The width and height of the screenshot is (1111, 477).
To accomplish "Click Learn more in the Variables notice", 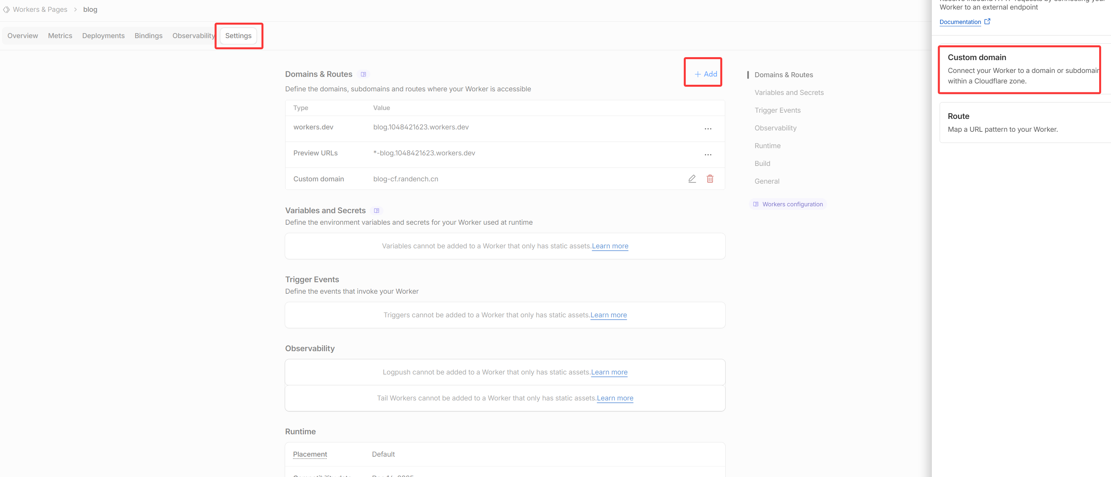I will tap(610, 246).
